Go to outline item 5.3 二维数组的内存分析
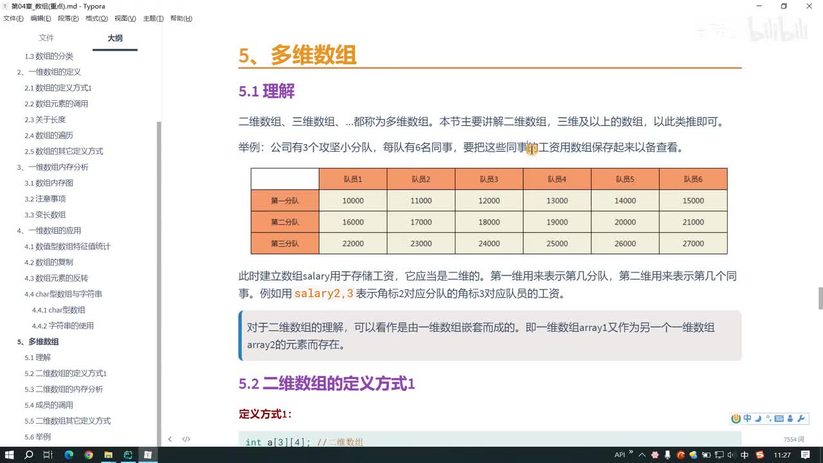The height and width of the screenshot is (463, 823). pos(64,389)
